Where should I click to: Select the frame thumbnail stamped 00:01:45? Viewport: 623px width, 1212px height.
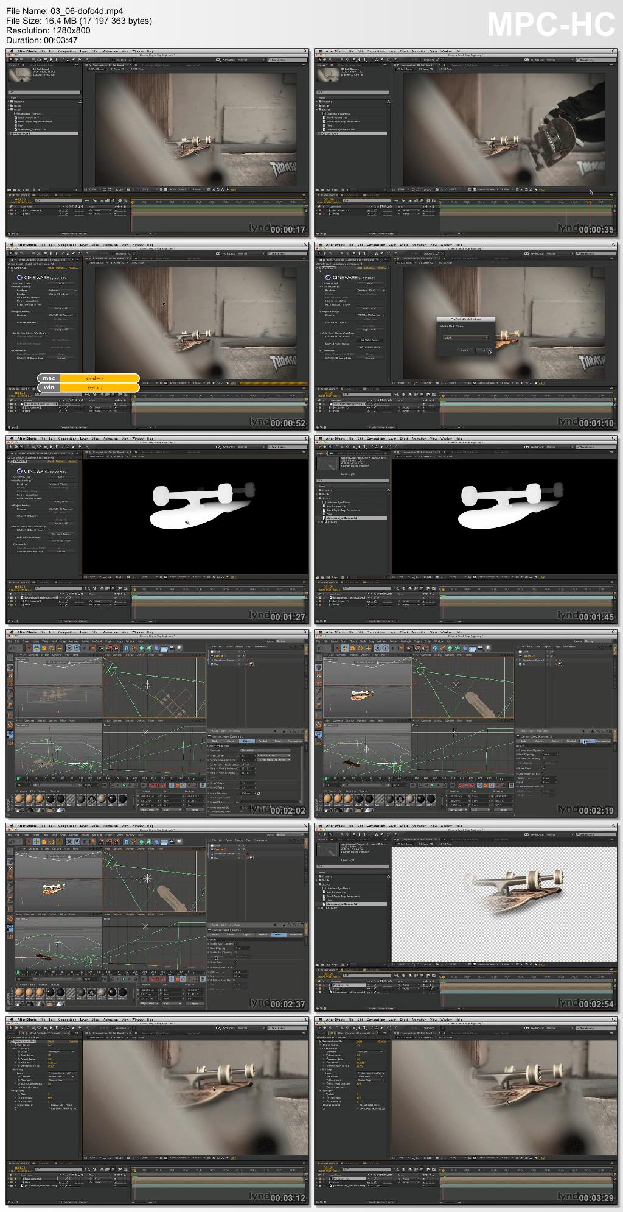tap(466, 529)
